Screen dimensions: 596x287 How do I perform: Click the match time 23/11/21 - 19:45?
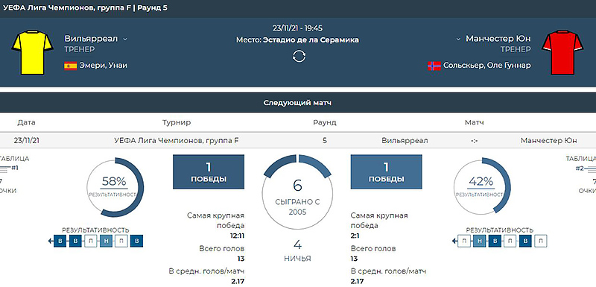(297, 28)
